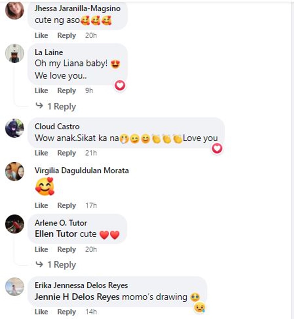Image resolution: width=294 pixels, height=319 pixels.
Task: Reply to La Laine's comment
Action: (x=66, y=91)
